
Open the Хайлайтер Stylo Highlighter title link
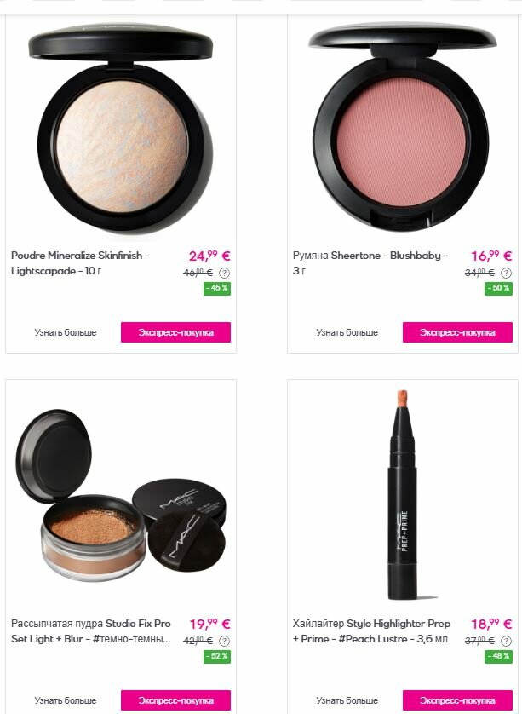click(x=371, y=631)
